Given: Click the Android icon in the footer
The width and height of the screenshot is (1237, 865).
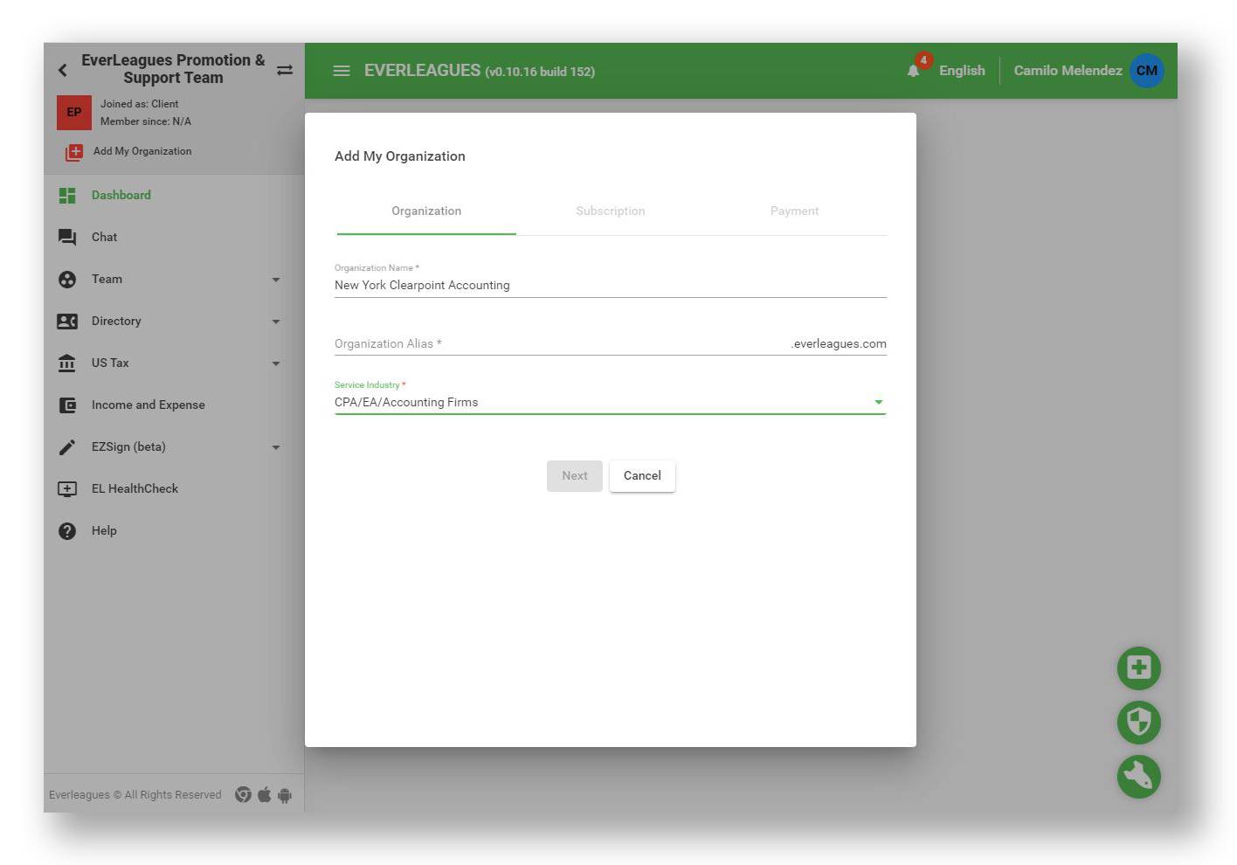Looking at the screenshot, I should coord(284,796).
